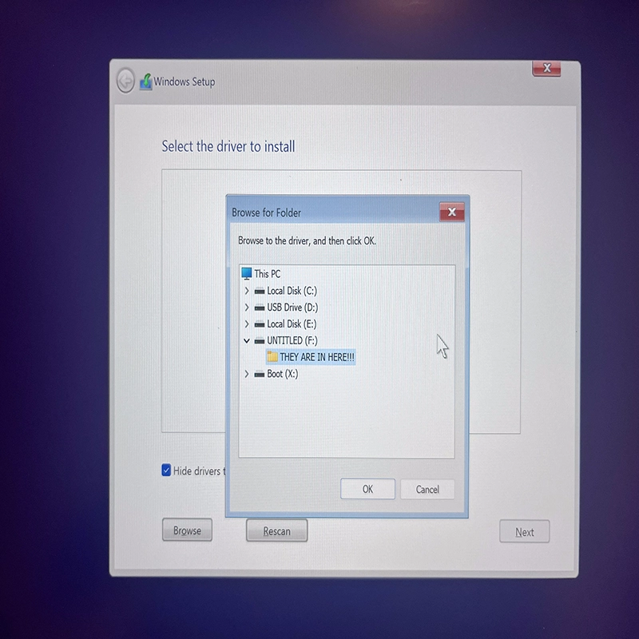This screenshot has height=639, width=639.
Task: Expand the Boot (X:) node
Action: [247, 374]
